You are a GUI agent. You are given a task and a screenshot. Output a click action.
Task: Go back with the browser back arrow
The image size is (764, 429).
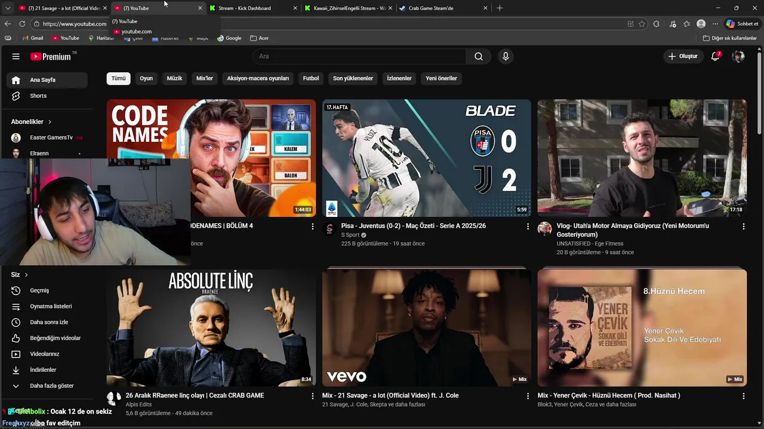coord(7,24)
